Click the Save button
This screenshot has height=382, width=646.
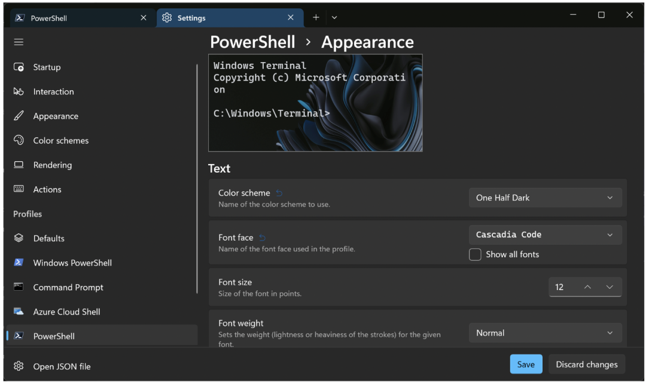click(x=526, y=364)
